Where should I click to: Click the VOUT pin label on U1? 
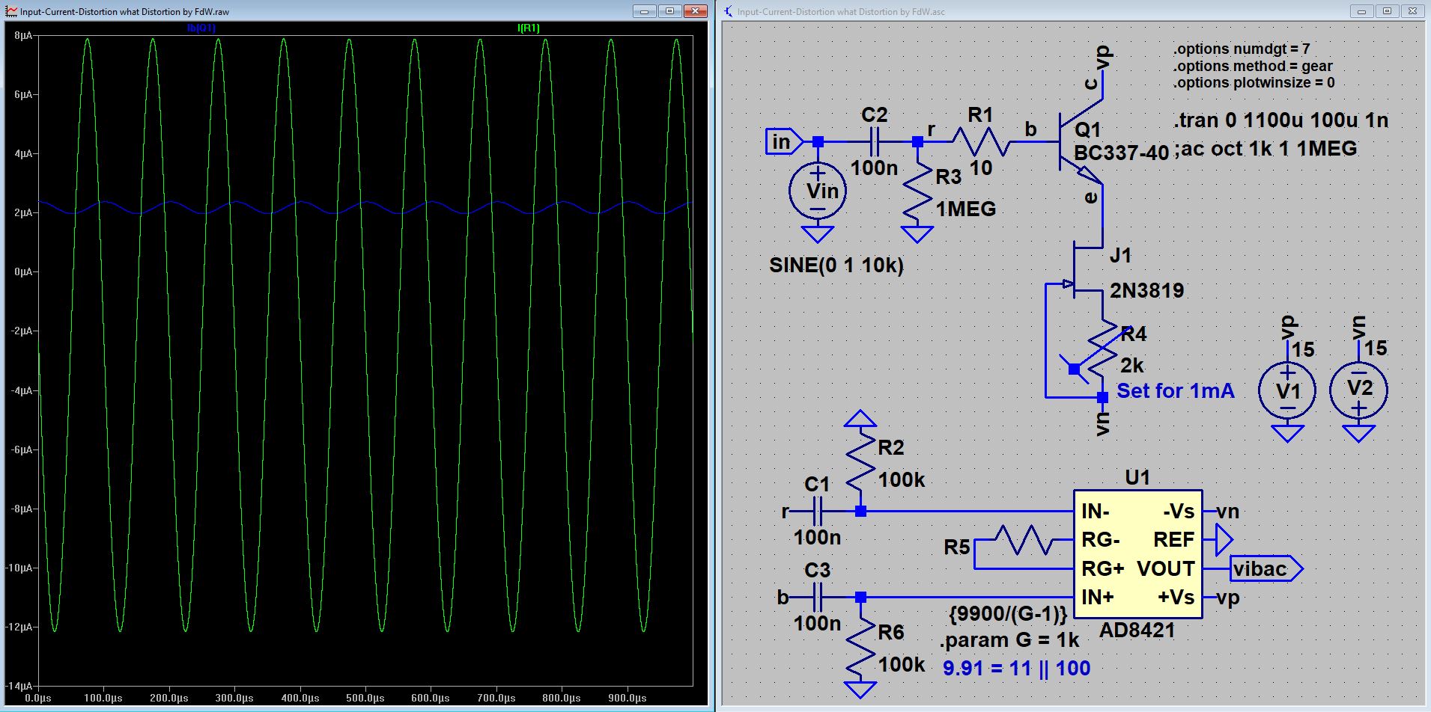coord(1165,568)
